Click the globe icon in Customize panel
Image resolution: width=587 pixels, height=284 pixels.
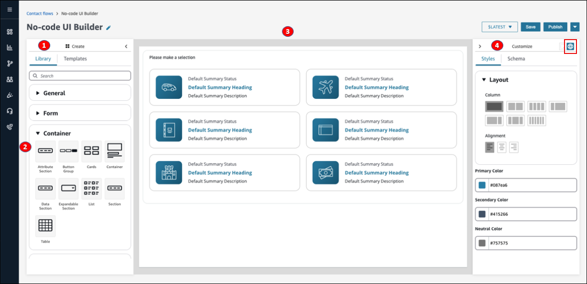point(570,46)
